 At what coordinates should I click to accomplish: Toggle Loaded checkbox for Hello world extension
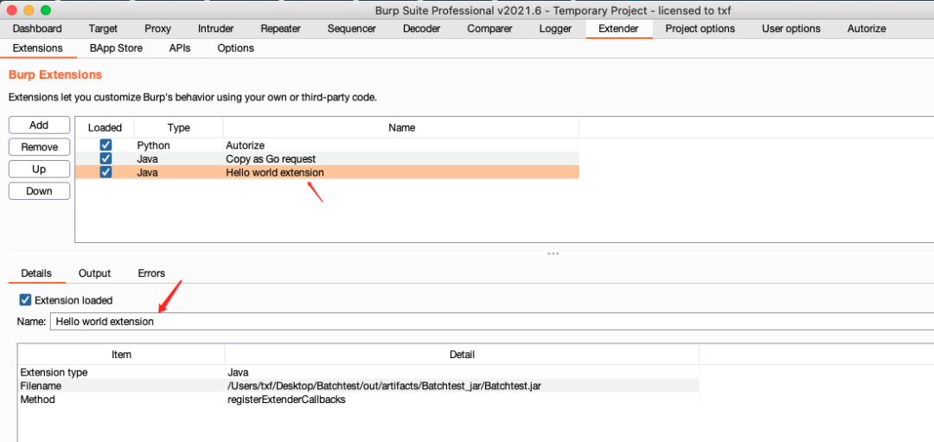tap(106, 172)
